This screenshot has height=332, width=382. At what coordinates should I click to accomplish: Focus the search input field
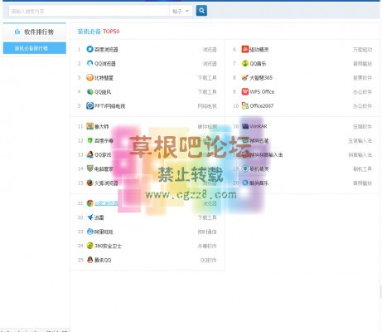[89, 11]
